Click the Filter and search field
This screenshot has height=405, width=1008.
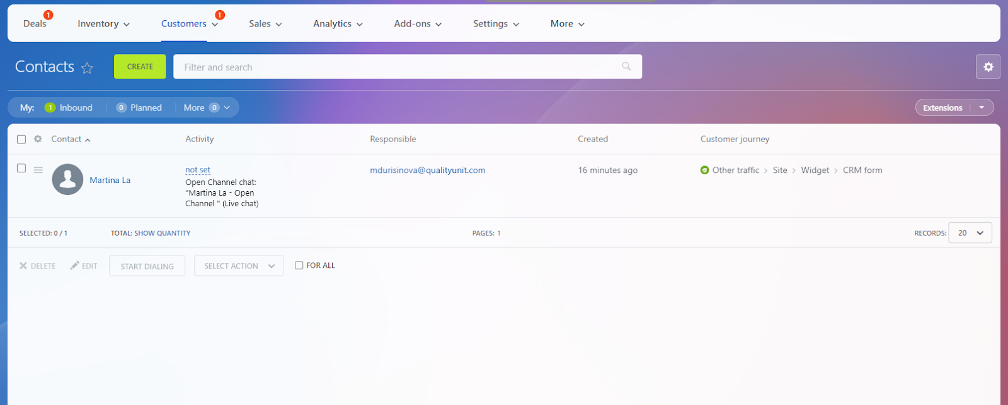coord(397,67)
